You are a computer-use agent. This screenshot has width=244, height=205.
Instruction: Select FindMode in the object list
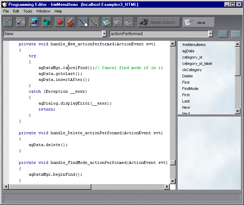190,89
